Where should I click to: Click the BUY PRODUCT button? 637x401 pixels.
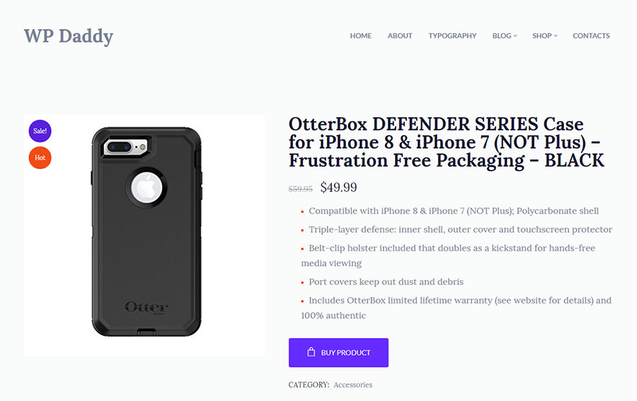(x=338, y=352)
